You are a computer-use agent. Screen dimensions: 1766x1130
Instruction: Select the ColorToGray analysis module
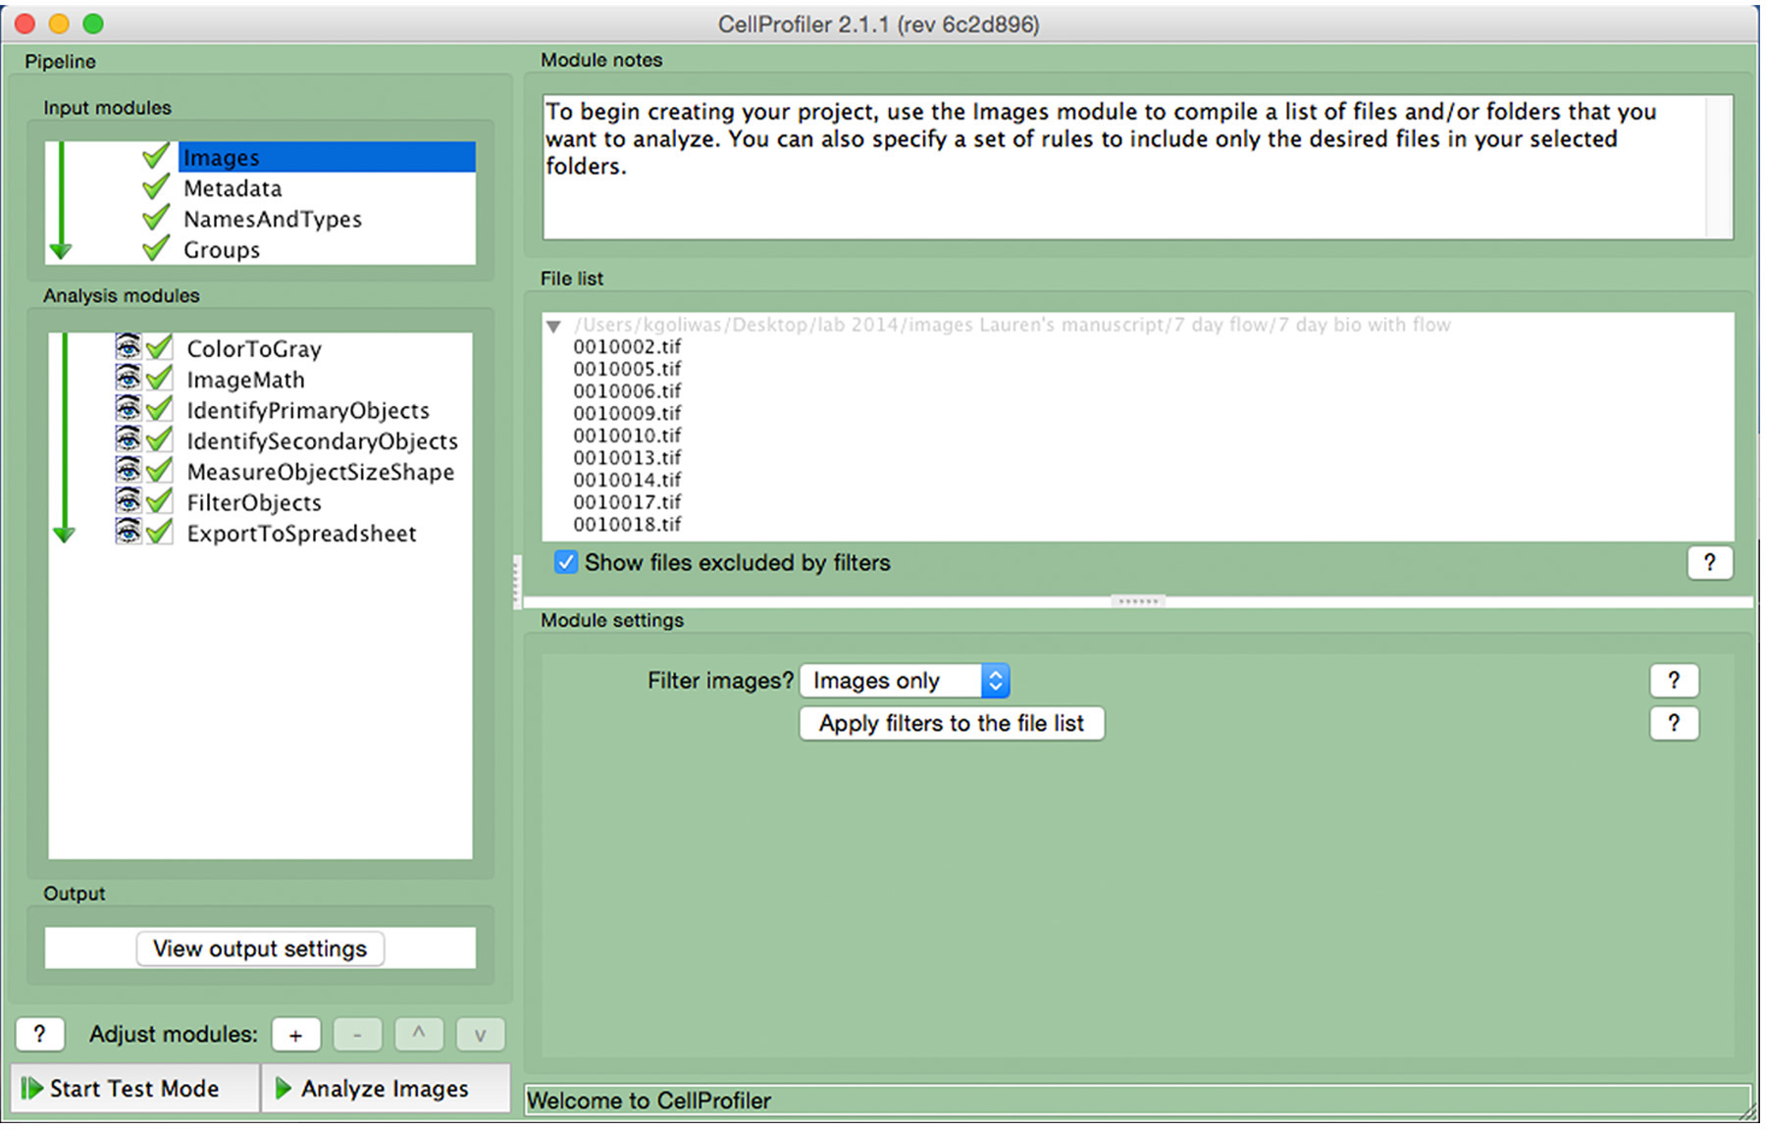(x=254, y=349)
